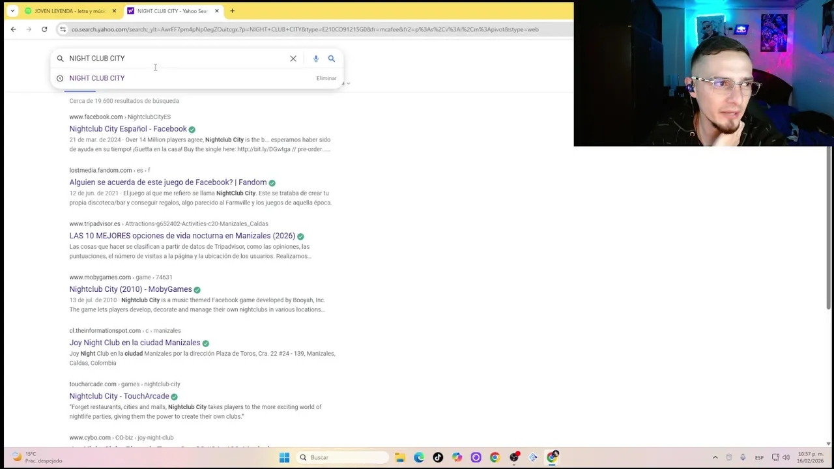Screen dimensions: 834x469
Task: Open the Fandom 'Alguien se acuerda' result
Action: 168,182
